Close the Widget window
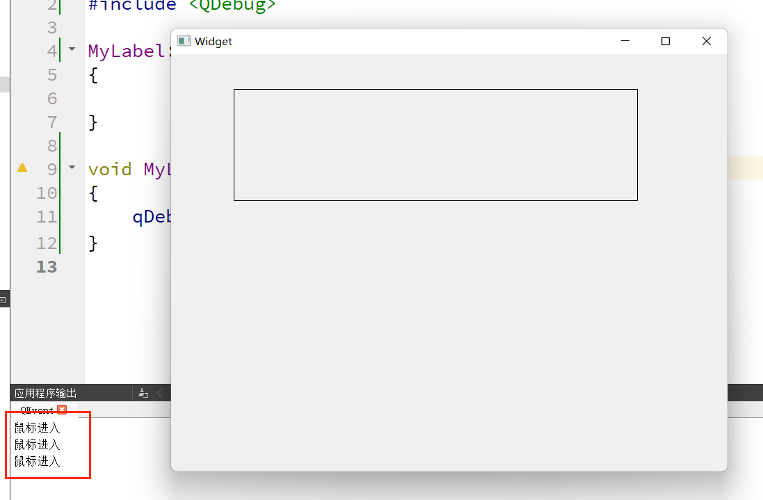 (x=707, y=41)
